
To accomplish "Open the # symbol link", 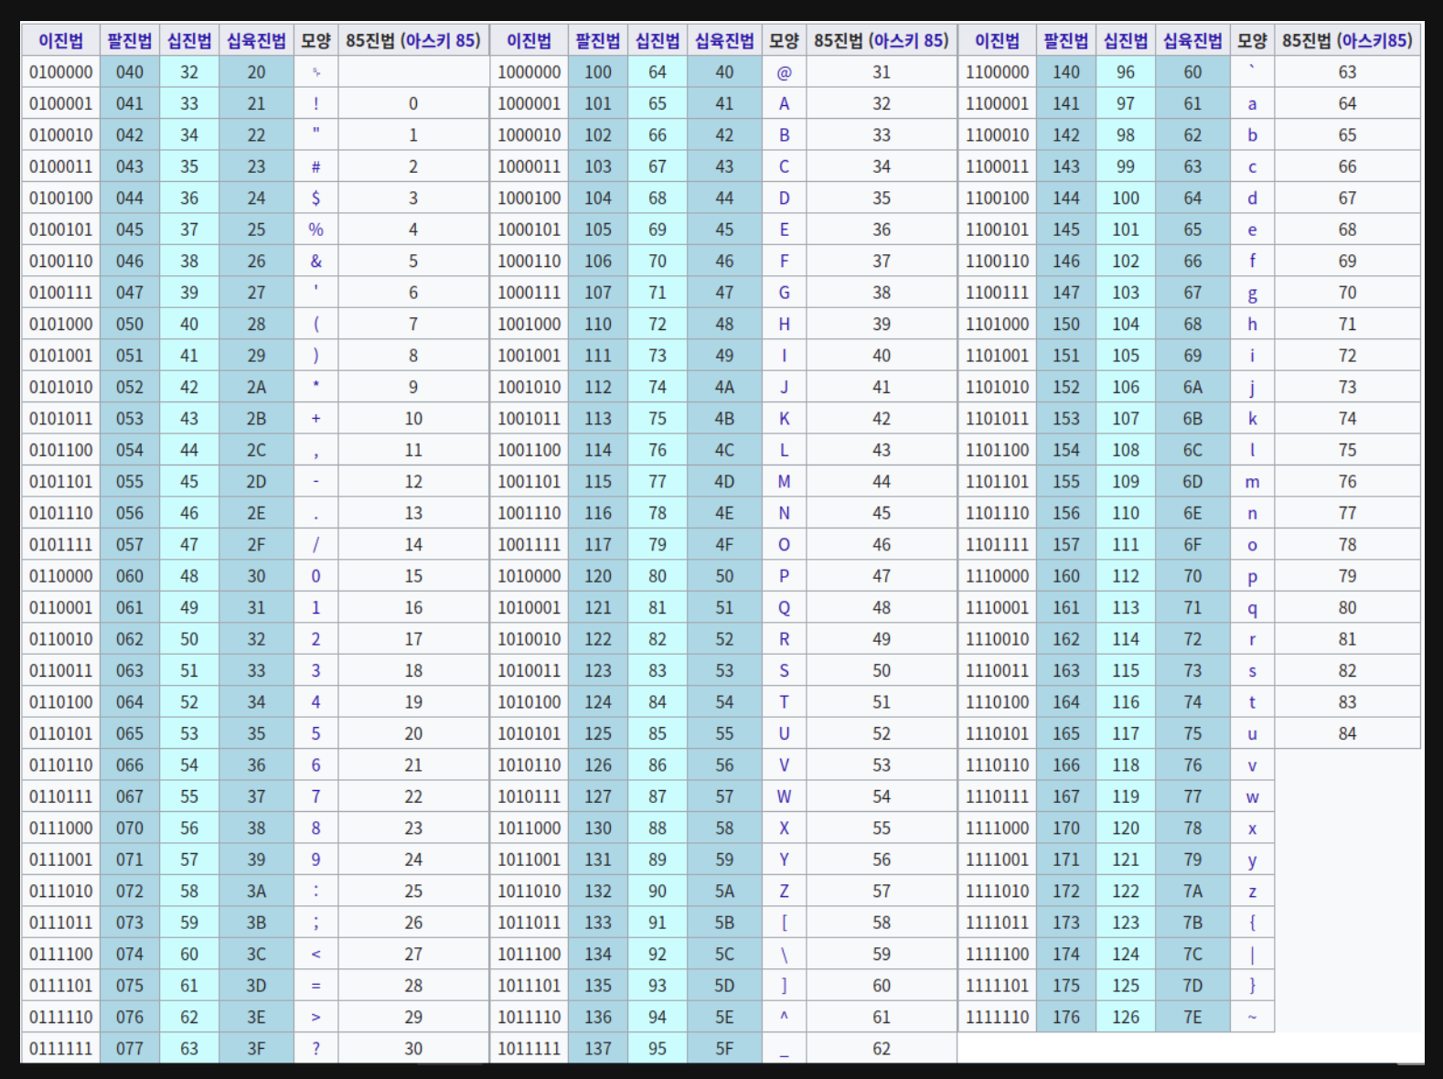I will [x=315, y=166].
